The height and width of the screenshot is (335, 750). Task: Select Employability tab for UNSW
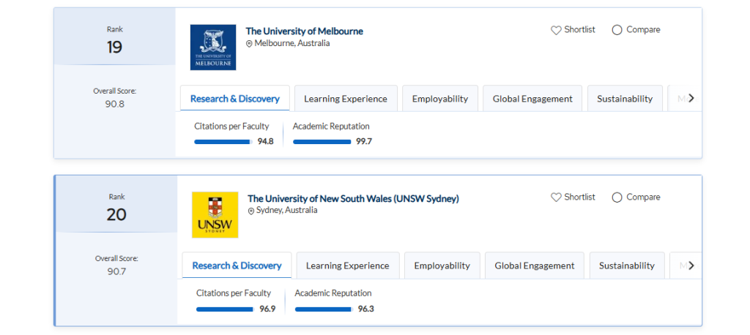tap(442, 266)
